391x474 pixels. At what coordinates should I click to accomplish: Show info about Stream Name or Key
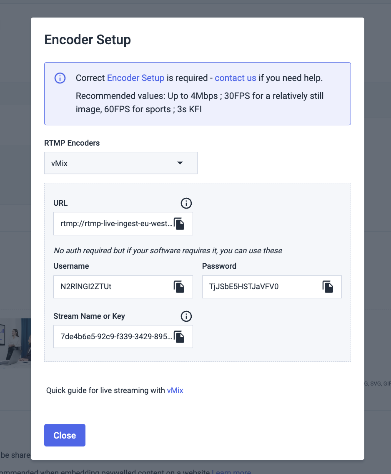pyautogui.click(x=186, y=316)
